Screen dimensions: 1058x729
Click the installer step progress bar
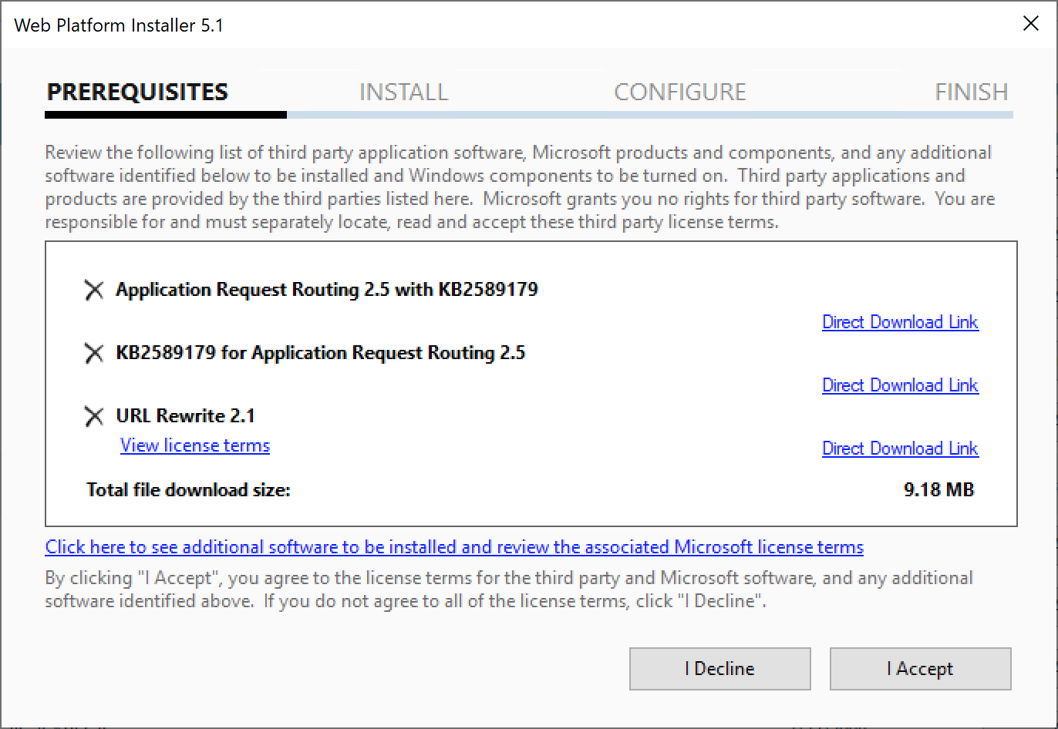pyautogui.click(x=529, y=115)
